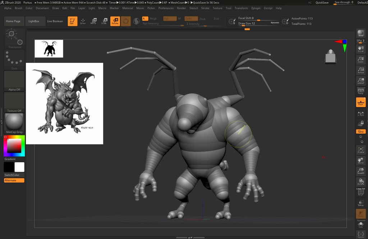Click the LightBox button
This screenshot has height=239, width=368.
tap(35, 21)
